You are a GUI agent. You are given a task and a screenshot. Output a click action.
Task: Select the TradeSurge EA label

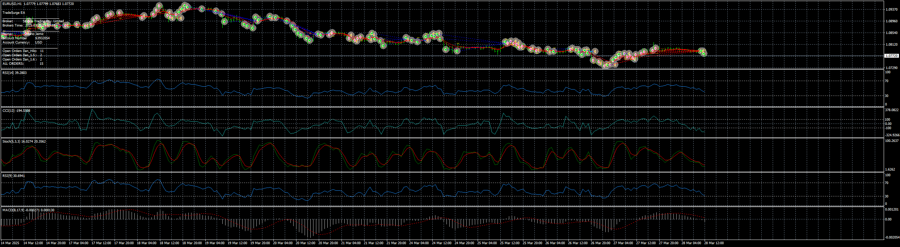pos(14,12)
